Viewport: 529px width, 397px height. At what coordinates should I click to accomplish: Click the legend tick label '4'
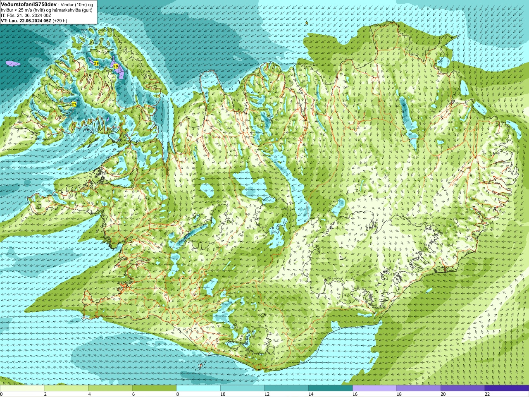[89, 395]
